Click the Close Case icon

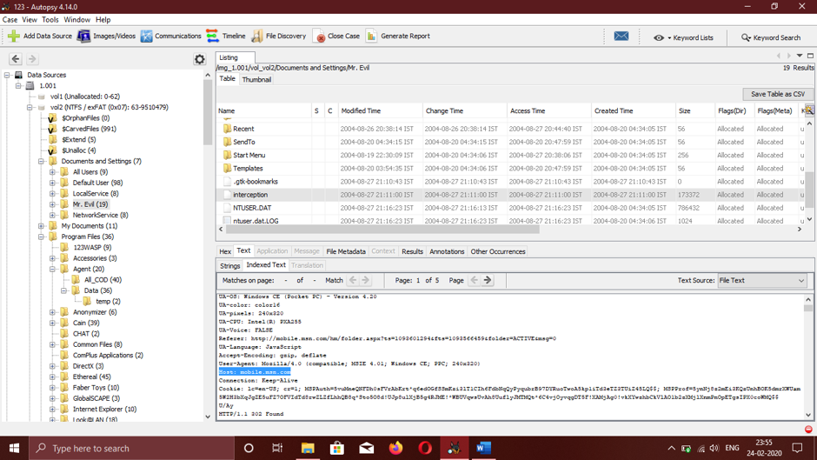click(x=319, y=37)
